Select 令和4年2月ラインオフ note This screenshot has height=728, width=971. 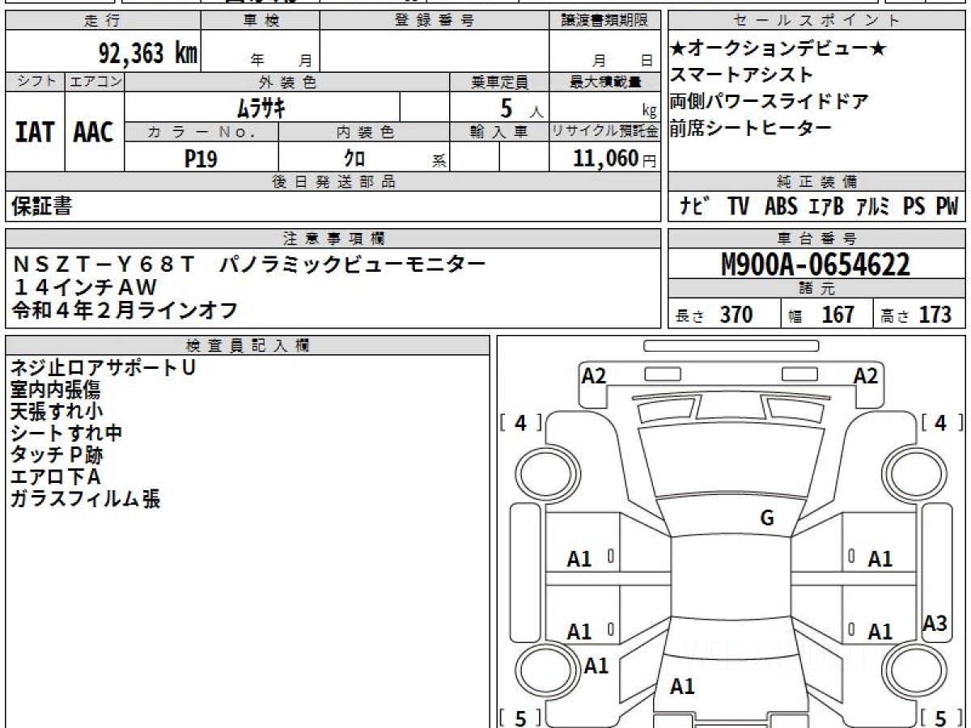click(125, 310)
